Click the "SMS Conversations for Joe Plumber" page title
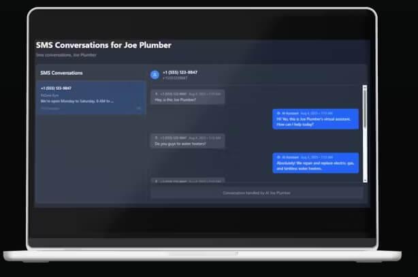Viewport: 418px width, 277px height. tap(103, 46)
